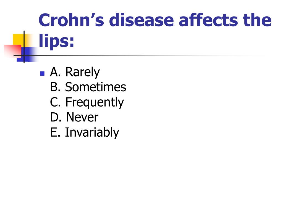Click the red gradient square
This screenshot has width=283, height=212.
tap(13, 51)
